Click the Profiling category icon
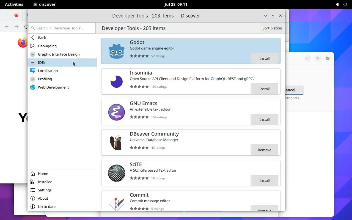The image size is (352, 220). pyautogui.click(x=33, y=79)
